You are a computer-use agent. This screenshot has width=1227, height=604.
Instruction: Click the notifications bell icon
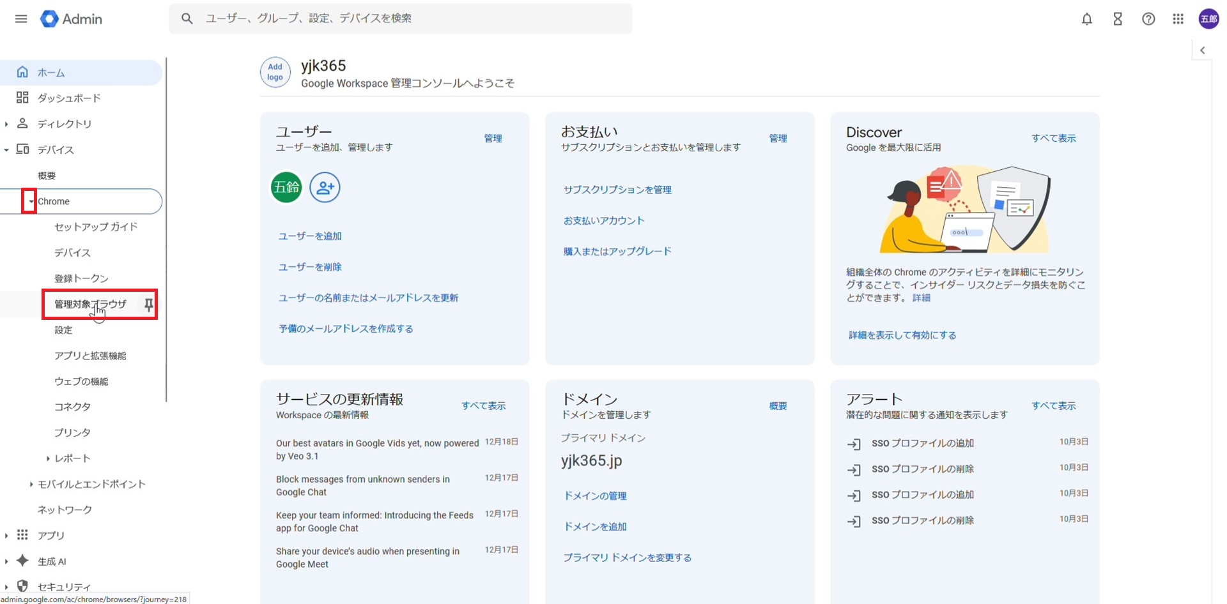1086,19
